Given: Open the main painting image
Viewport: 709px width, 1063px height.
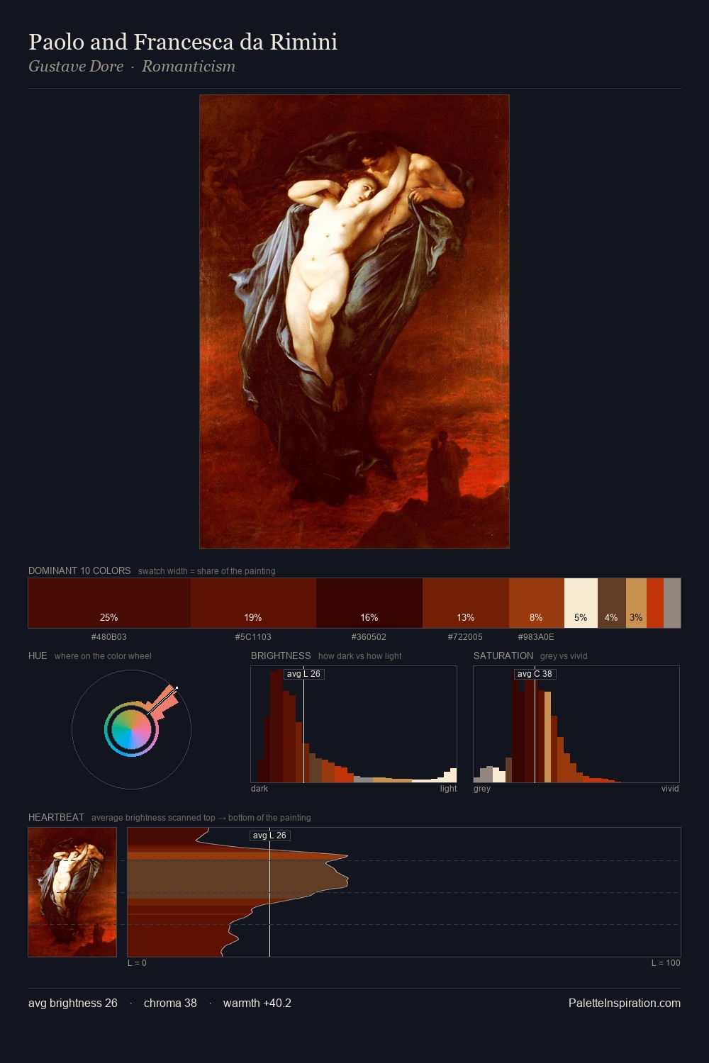Looking at the screenshot, I should 354,322.
